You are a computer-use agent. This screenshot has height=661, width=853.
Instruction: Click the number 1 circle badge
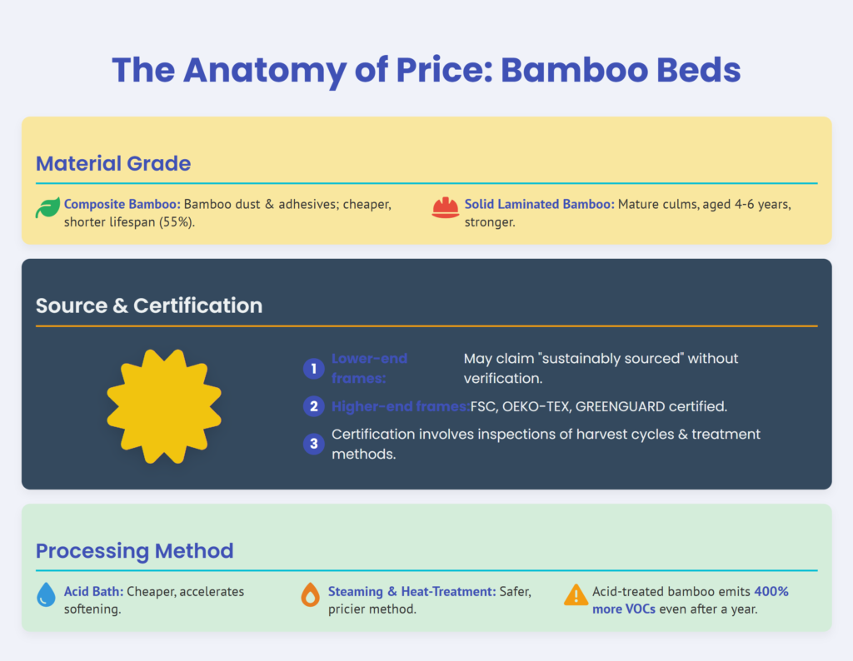(314, 368)
